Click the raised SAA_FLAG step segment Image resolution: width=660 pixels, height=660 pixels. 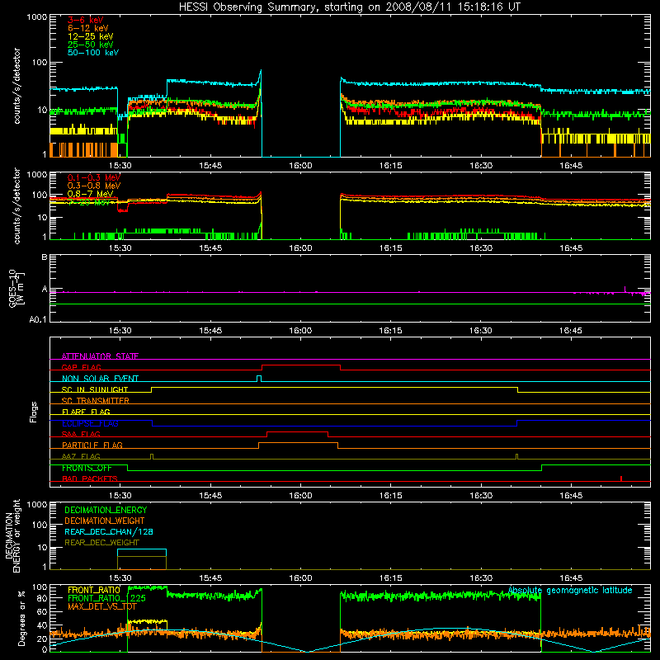[x=298, y=431]
